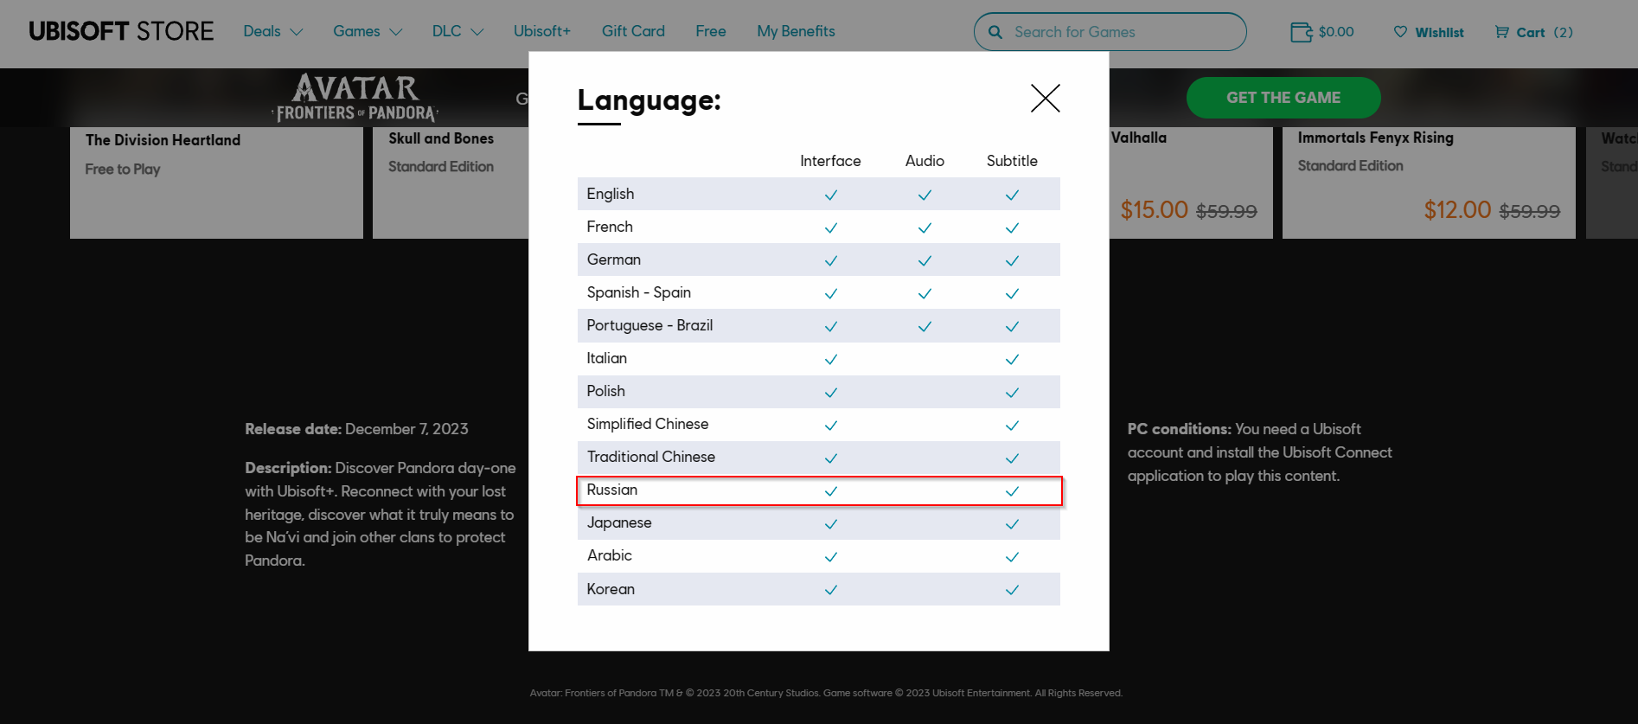Open the Free games page
This screenshot has width=1638, height=724.
711,31
